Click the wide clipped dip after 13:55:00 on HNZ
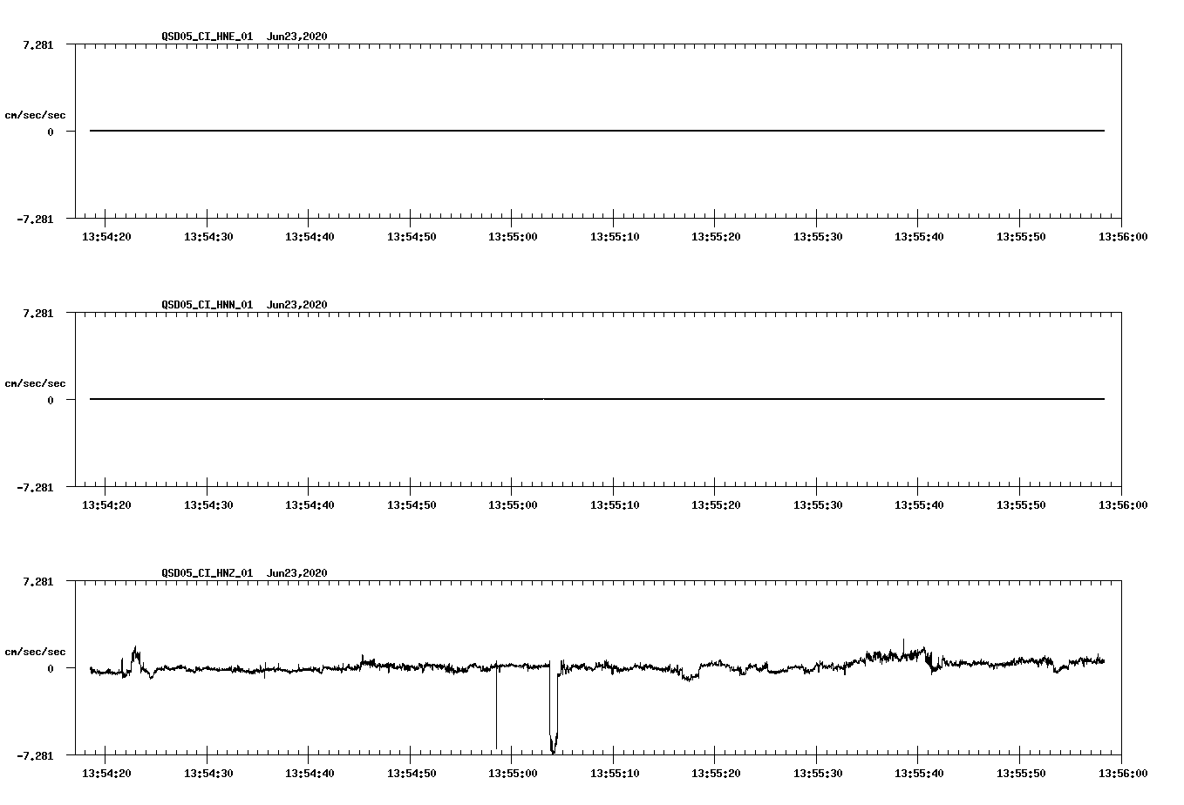Viewport: 1184px width, 805px height. (x=554, y=707)
